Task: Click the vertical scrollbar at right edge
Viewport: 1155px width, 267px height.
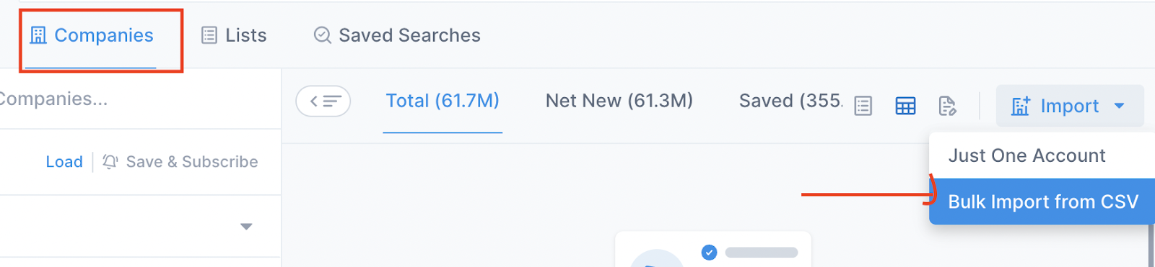Action: point(1151,245)
